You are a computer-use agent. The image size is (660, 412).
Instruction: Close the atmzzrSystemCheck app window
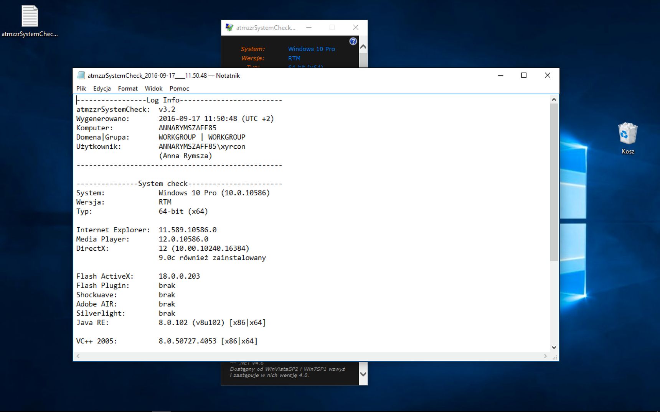coord(356,28)
